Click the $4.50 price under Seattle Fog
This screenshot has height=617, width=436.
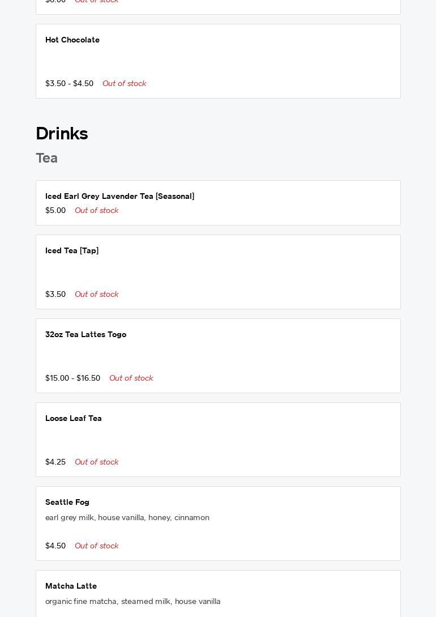click(55, 546)
